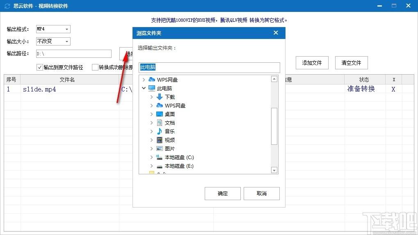Click the tree scrollbar up arrow

274,79
